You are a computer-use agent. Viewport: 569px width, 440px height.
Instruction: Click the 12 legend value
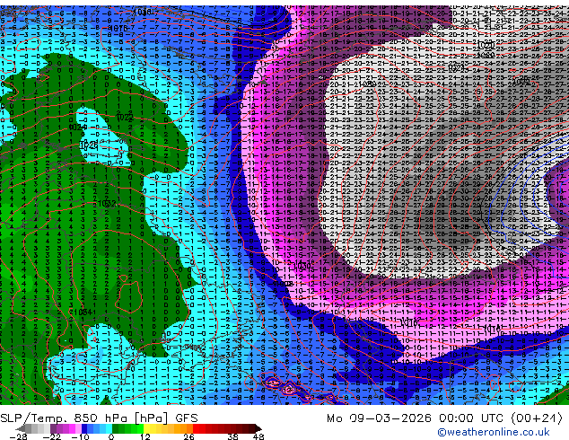coord(145,436)
